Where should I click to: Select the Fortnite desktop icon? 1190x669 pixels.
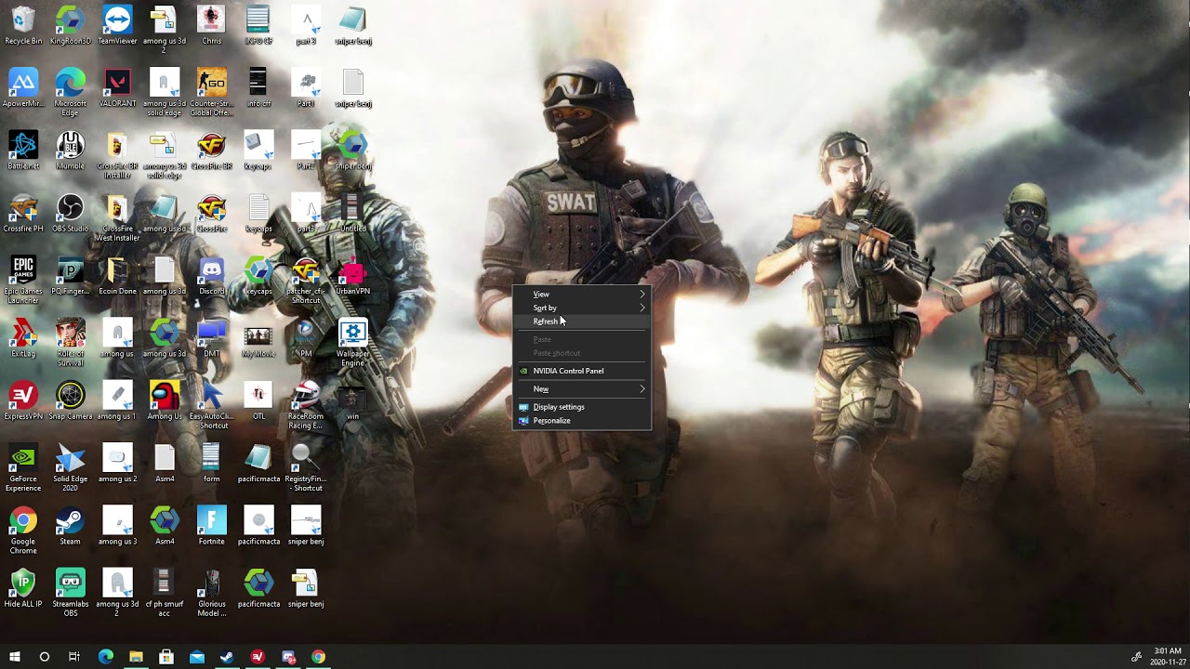click(212, 525)
